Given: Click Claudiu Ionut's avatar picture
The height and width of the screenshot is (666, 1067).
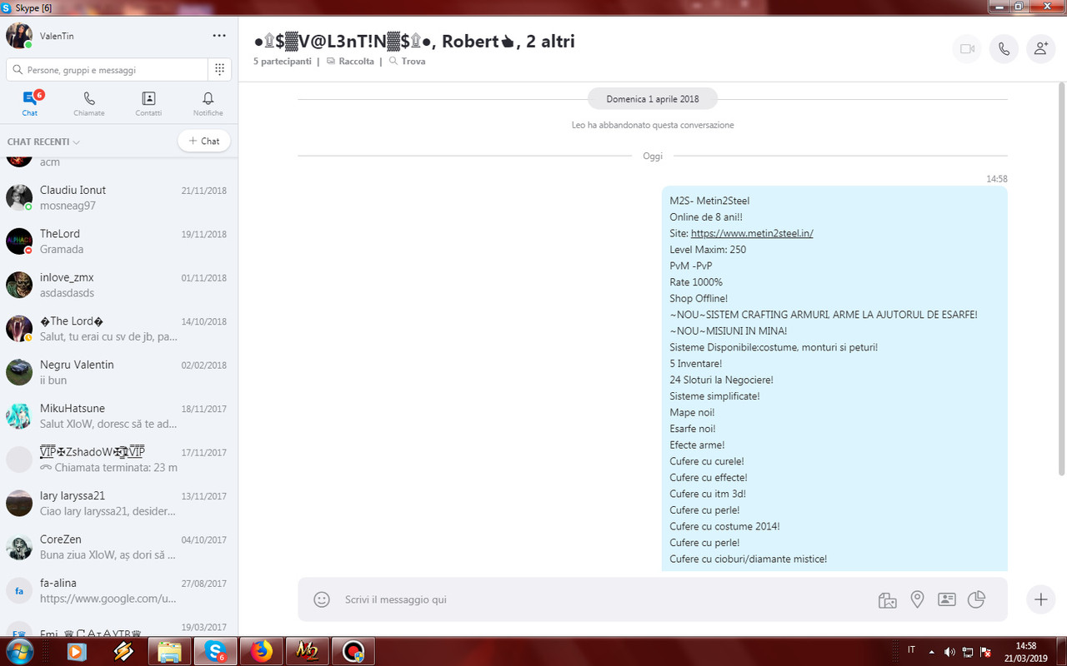Looking at the screenshot, I should pyautogui.click(x=19, y=197).
